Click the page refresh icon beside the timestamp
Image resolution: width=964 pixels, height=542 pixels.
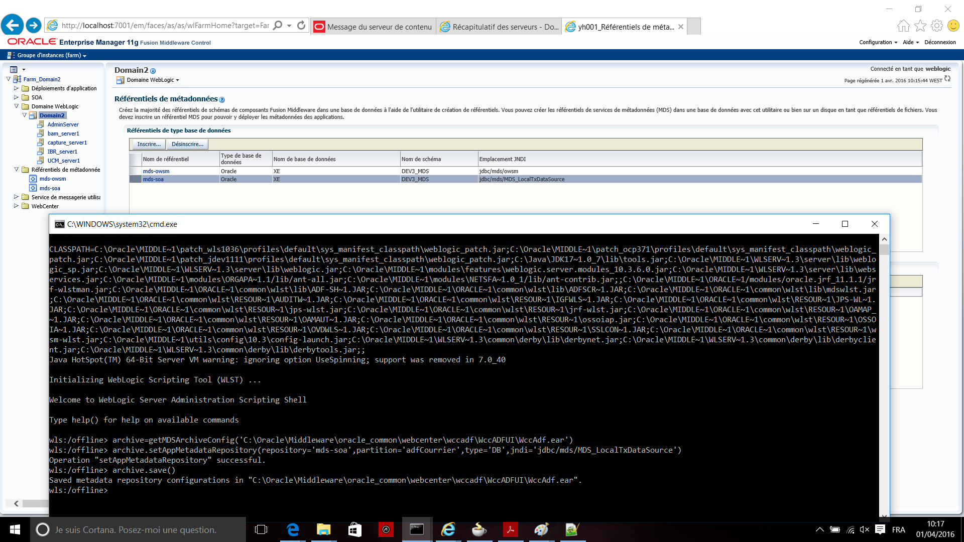[947, 79]
